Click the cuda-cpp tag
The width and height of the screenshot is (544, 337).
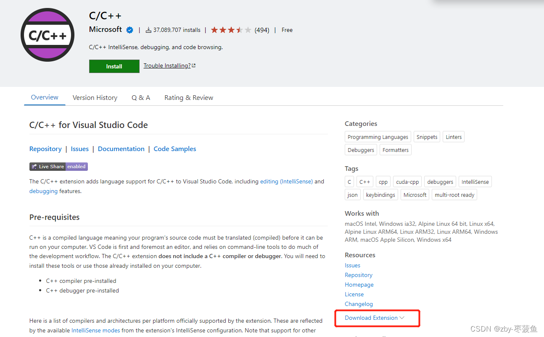click(407, 182)
